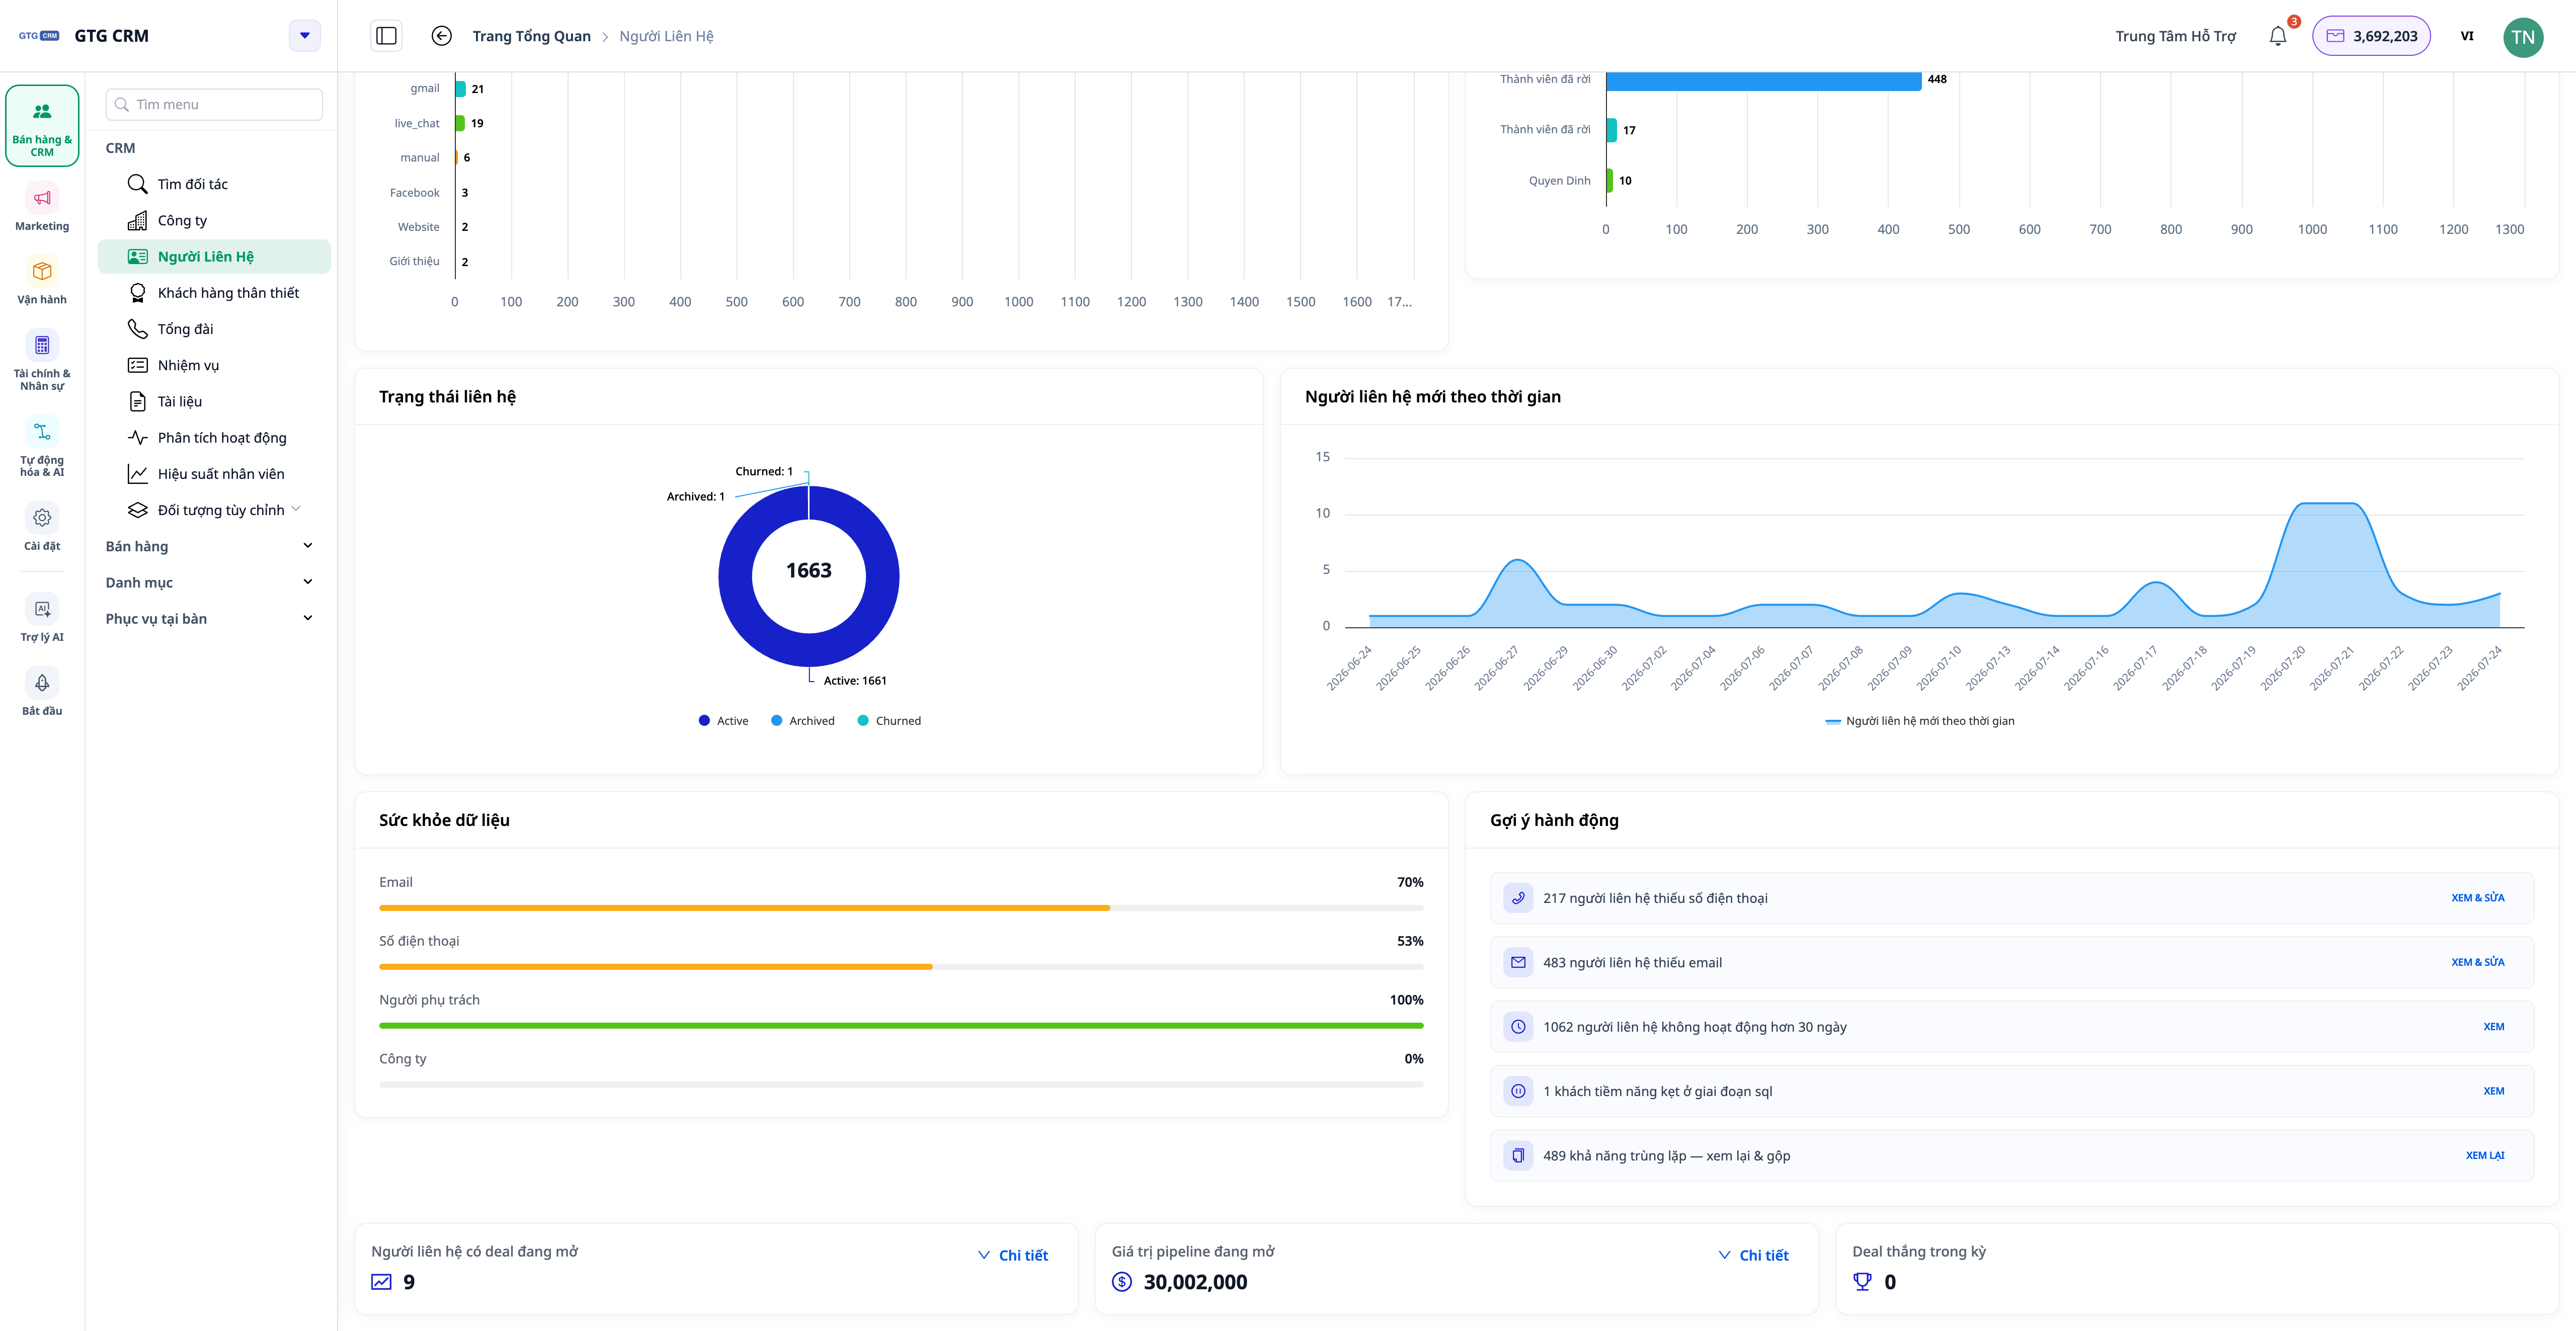The width and height of the screenshot is (2576, 1331).
Task: Click the Email data health progress bar
Action: click(x=901, y=908)
